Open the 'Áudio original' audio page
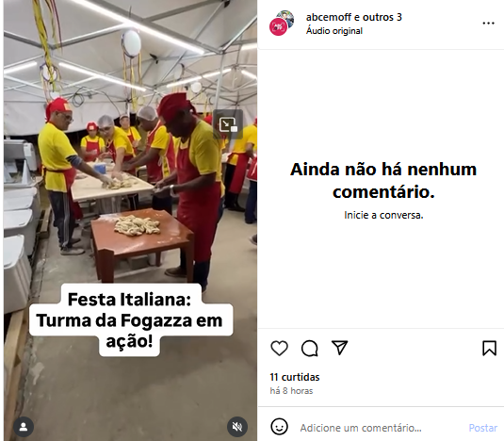Viewport: 504px width, 441px height. tap(334, 31)
